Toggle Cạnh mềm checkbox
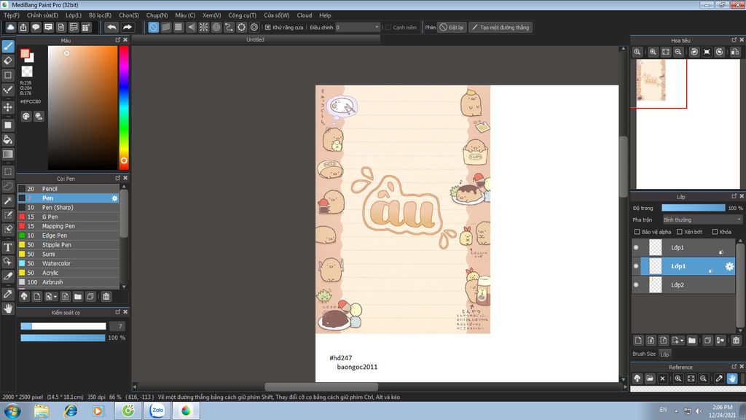 point(388,27)
